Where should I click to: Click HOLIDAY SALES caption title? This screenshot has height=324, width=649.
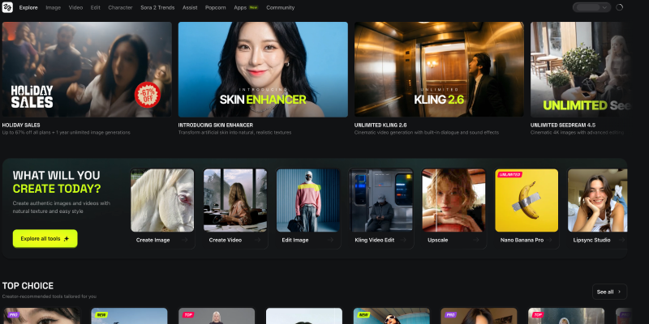point(21,125)
